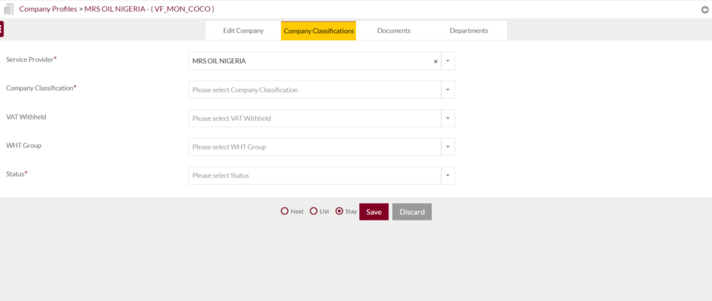Screen dimensions: 712x301
Task: Expand the WHT Group dropdown arrow
Action: pos(448,147)
